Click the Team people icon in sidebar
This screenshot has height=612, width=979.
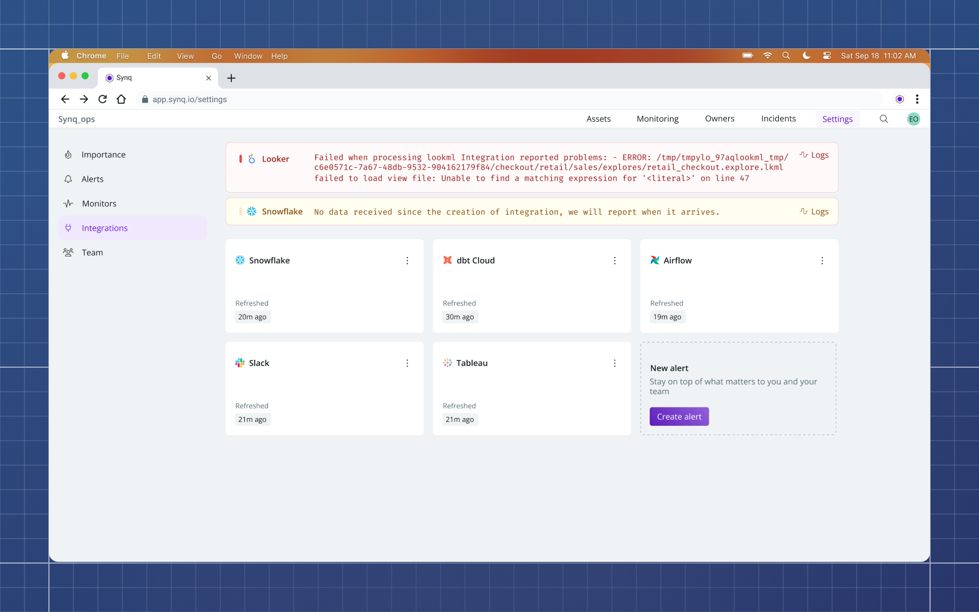(69, 252)
